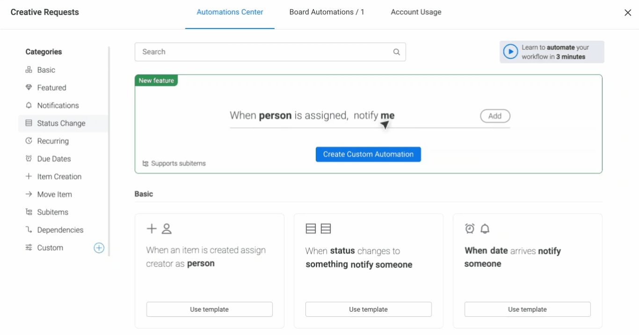Select the Dependencies category
This screenshot has height=335, width=639.
63,230
